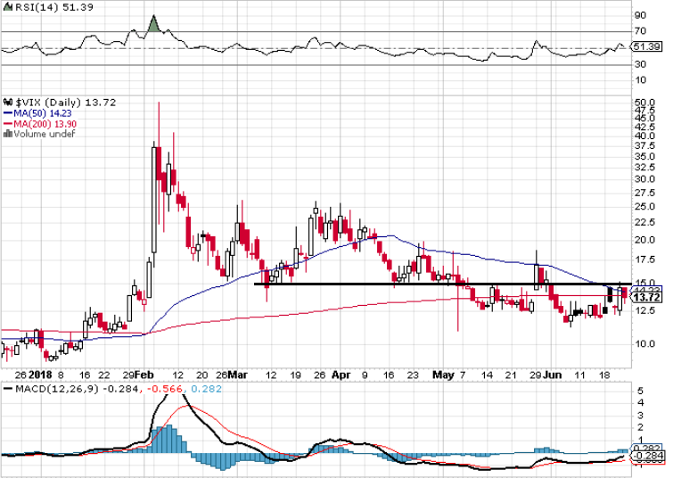
Task: Click the Feb month label on the date axis
Action: pyautogui.click(x=144, y=375)
